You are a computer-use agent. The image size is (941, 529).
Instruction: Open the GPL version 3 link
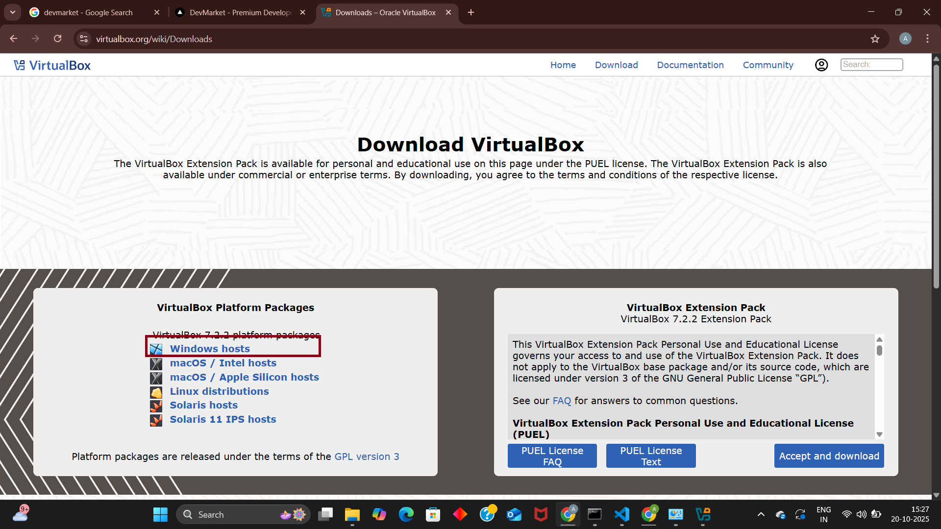click(x=367, y=457)
